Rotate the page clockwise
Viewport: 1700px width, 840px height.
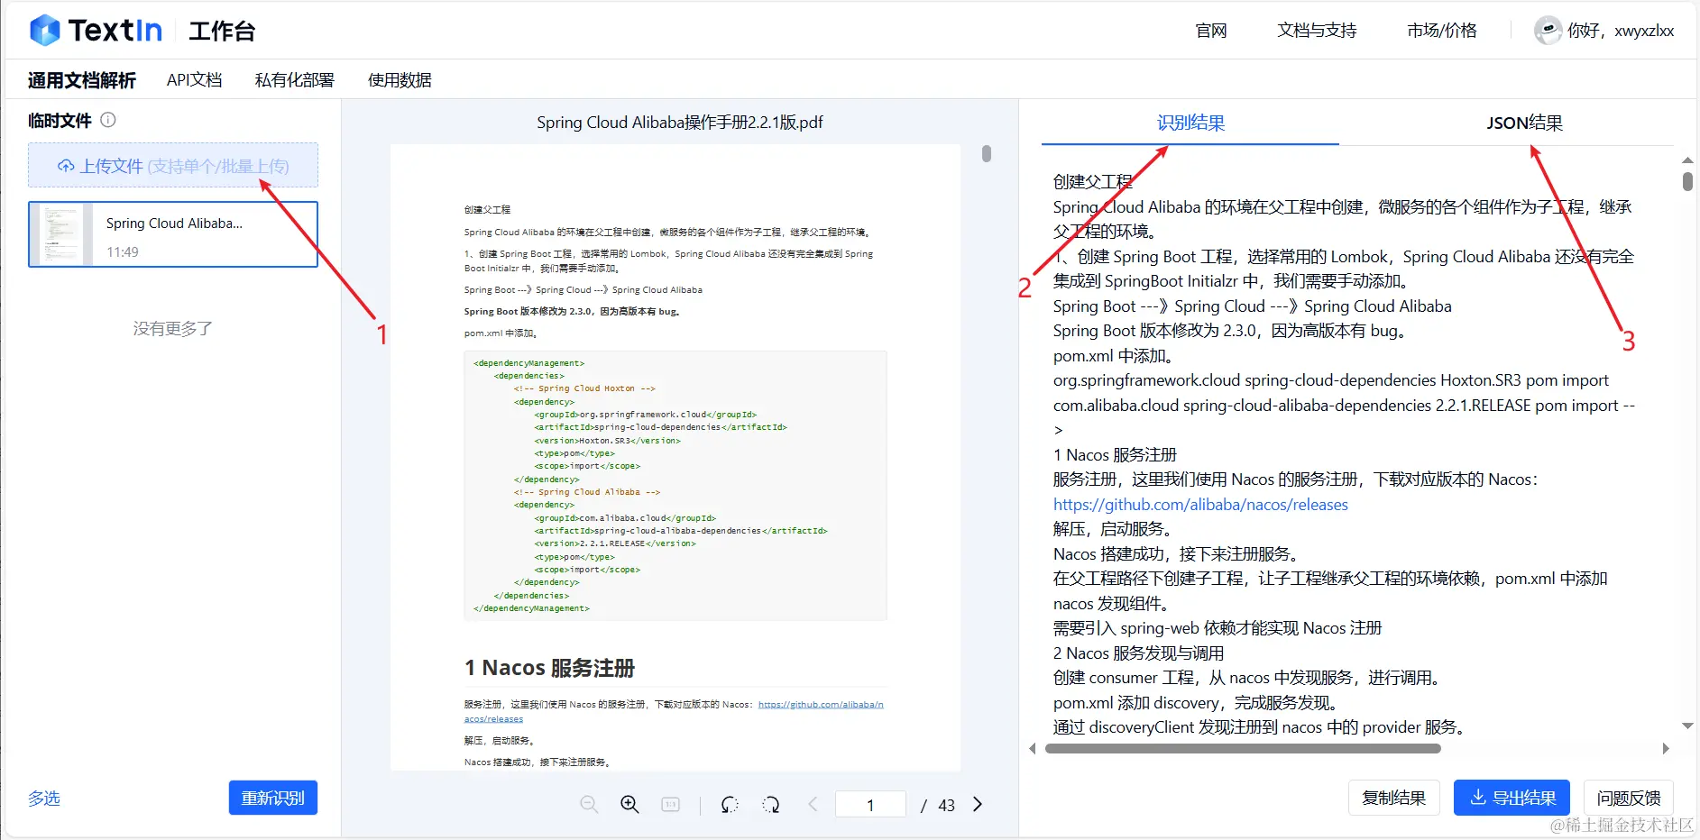(x=771, y=804)
